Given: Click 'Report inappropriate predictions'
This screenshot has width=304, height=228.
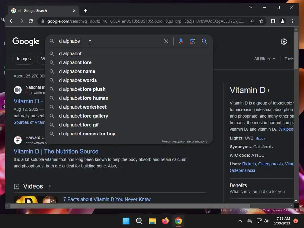Looking at the screenshot, I should 184,141.
